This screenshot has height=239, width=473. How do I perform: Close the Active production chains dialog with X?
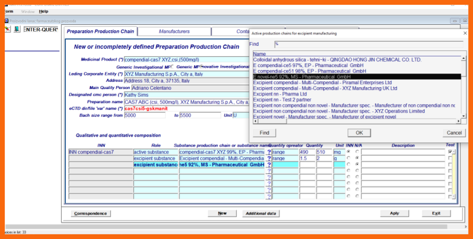464,33
